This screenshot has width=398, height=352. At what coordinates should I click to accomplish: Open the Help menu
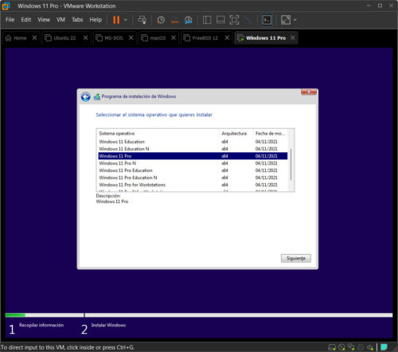[96, 20]
